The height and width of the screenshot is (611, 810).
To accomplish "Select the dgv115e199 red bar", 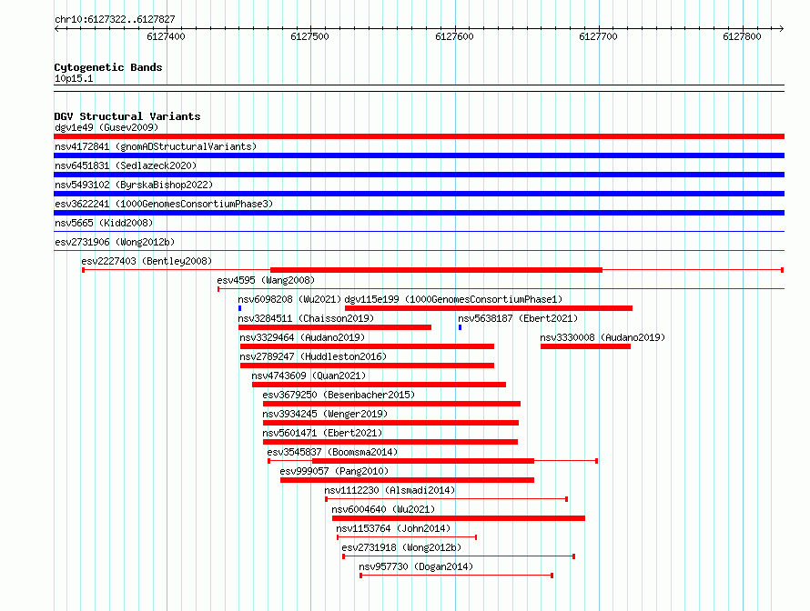I will click(x=489, y=308).
